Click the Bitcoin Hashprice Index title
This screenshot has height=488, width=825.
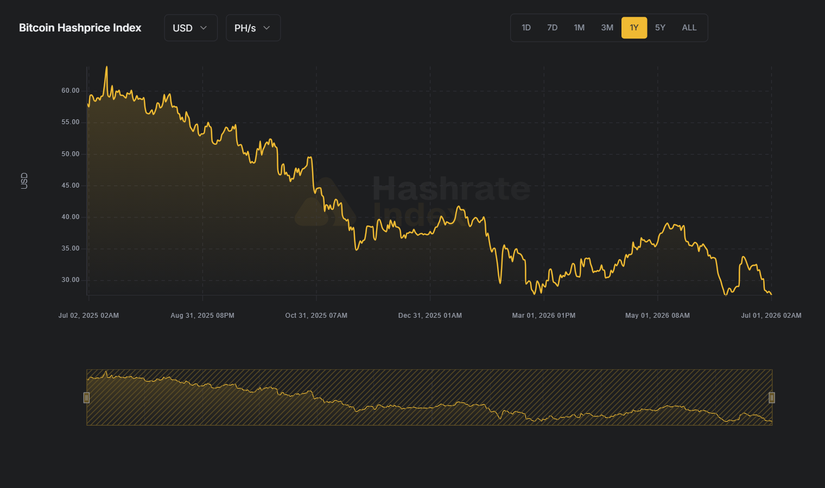click(80, 28)
